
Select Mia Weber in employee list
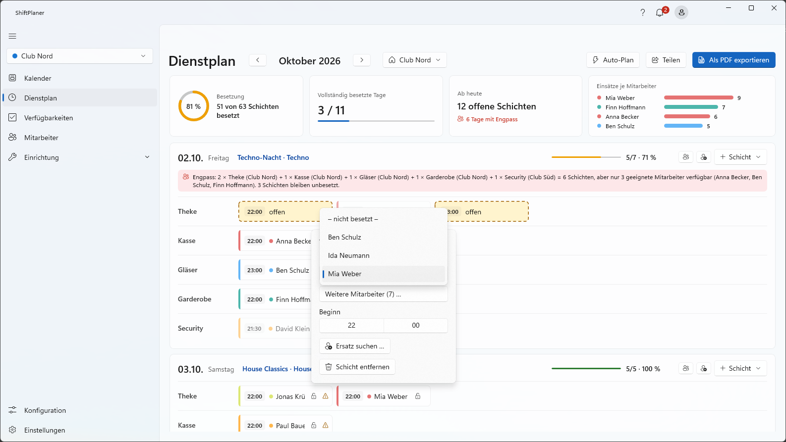(384, 274)
